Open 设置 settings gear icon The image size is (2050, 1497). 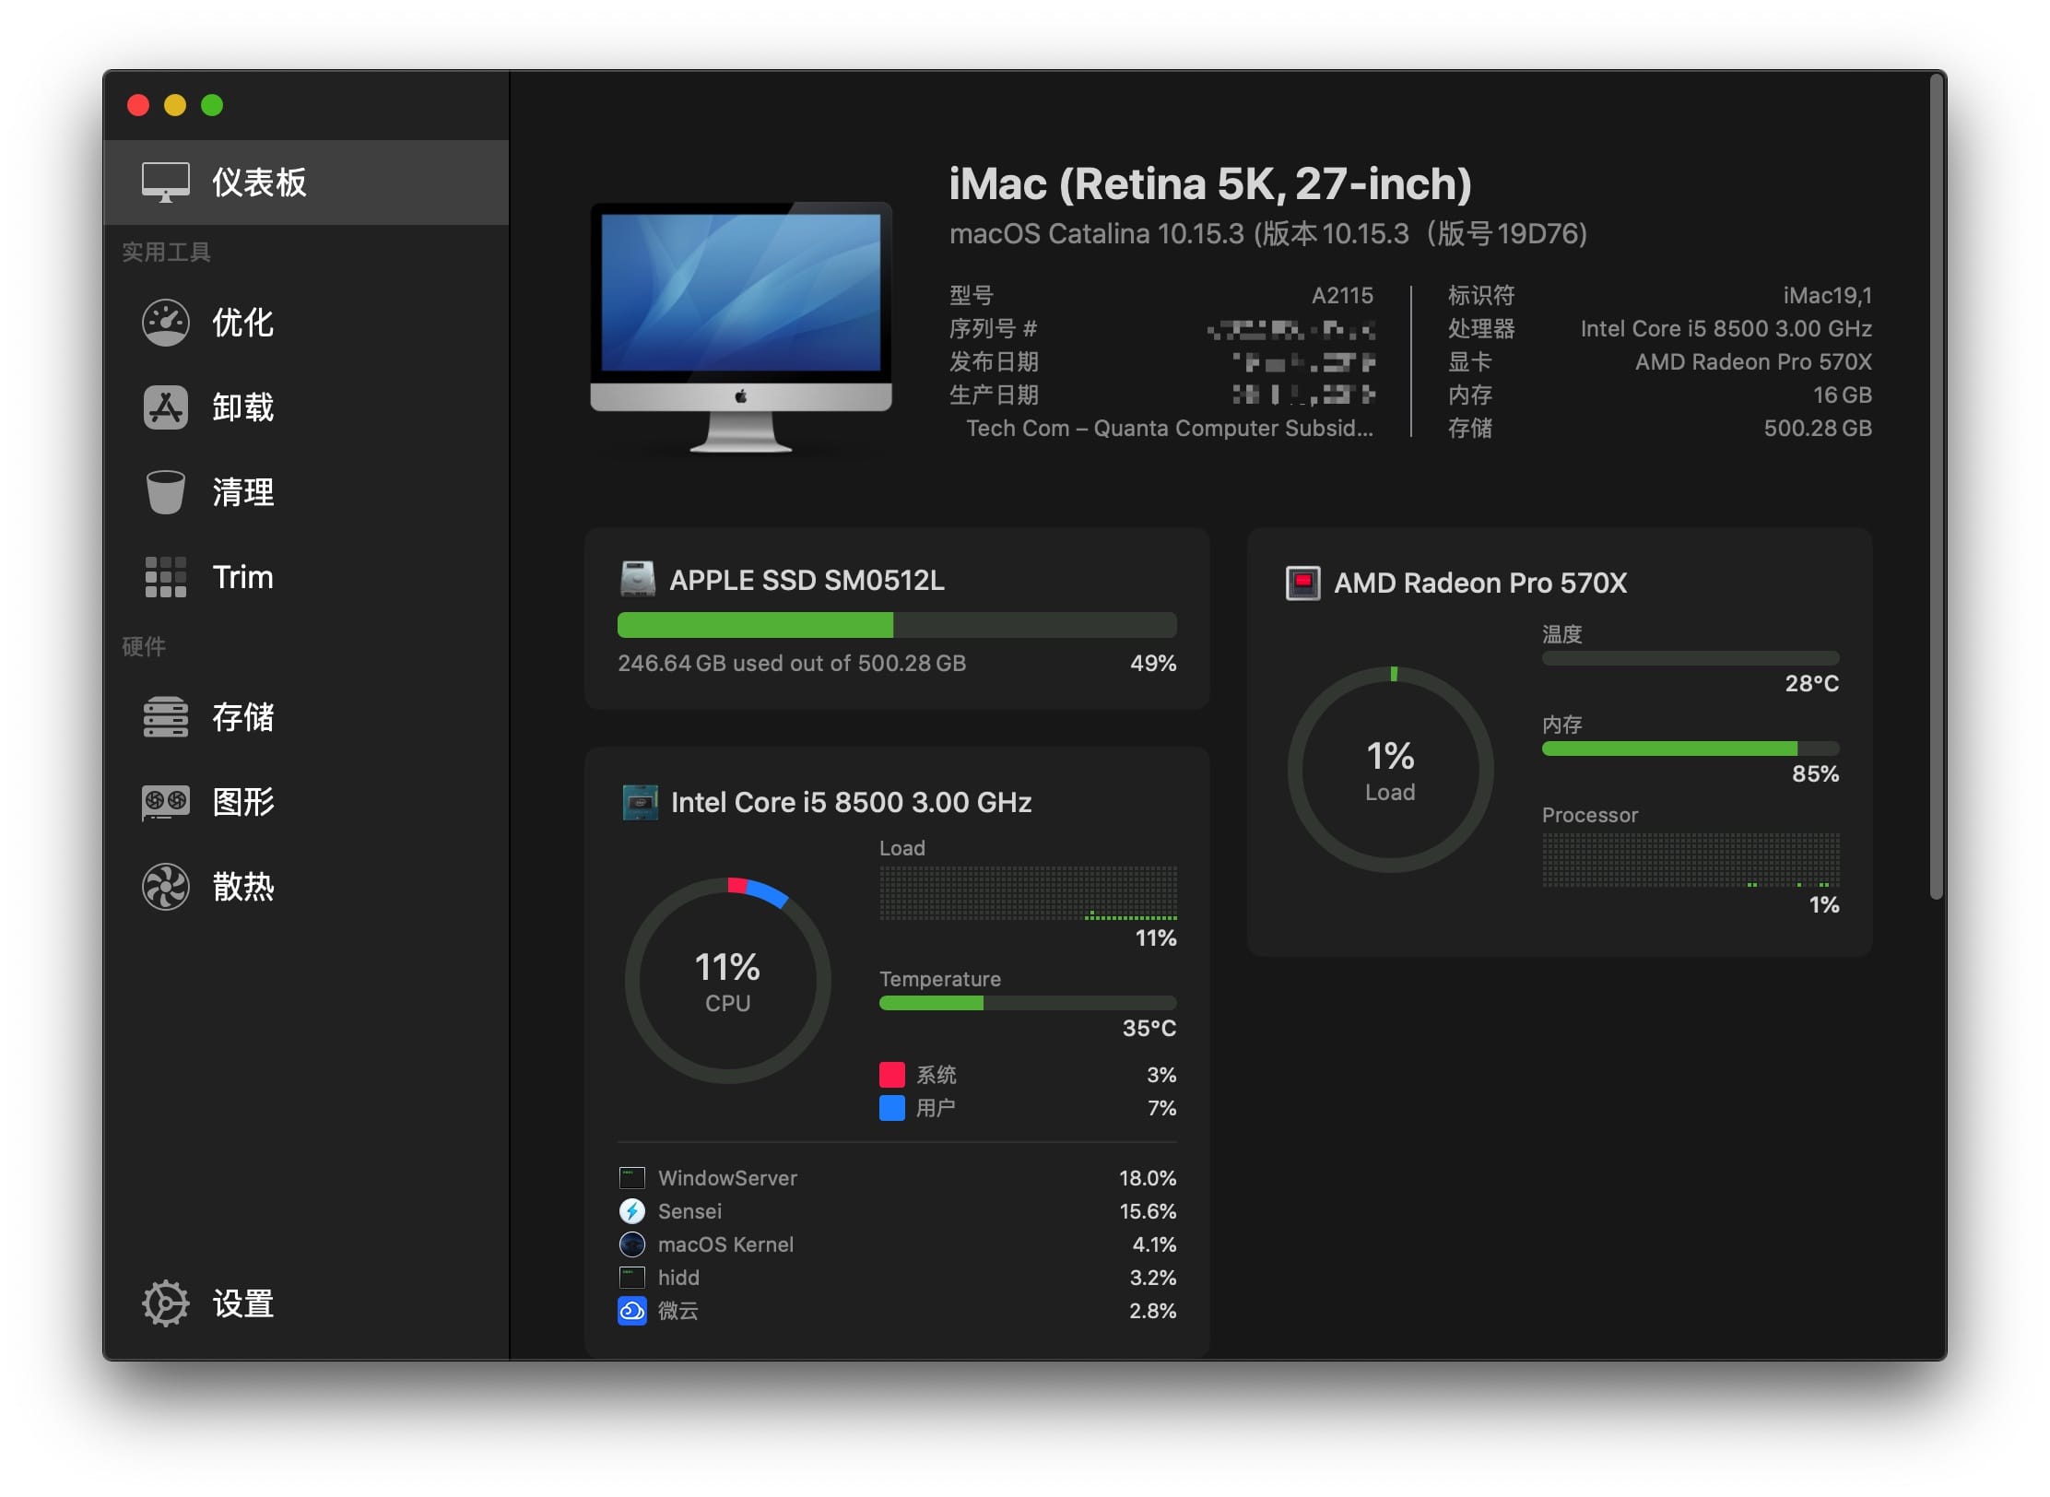(166, 1303)
